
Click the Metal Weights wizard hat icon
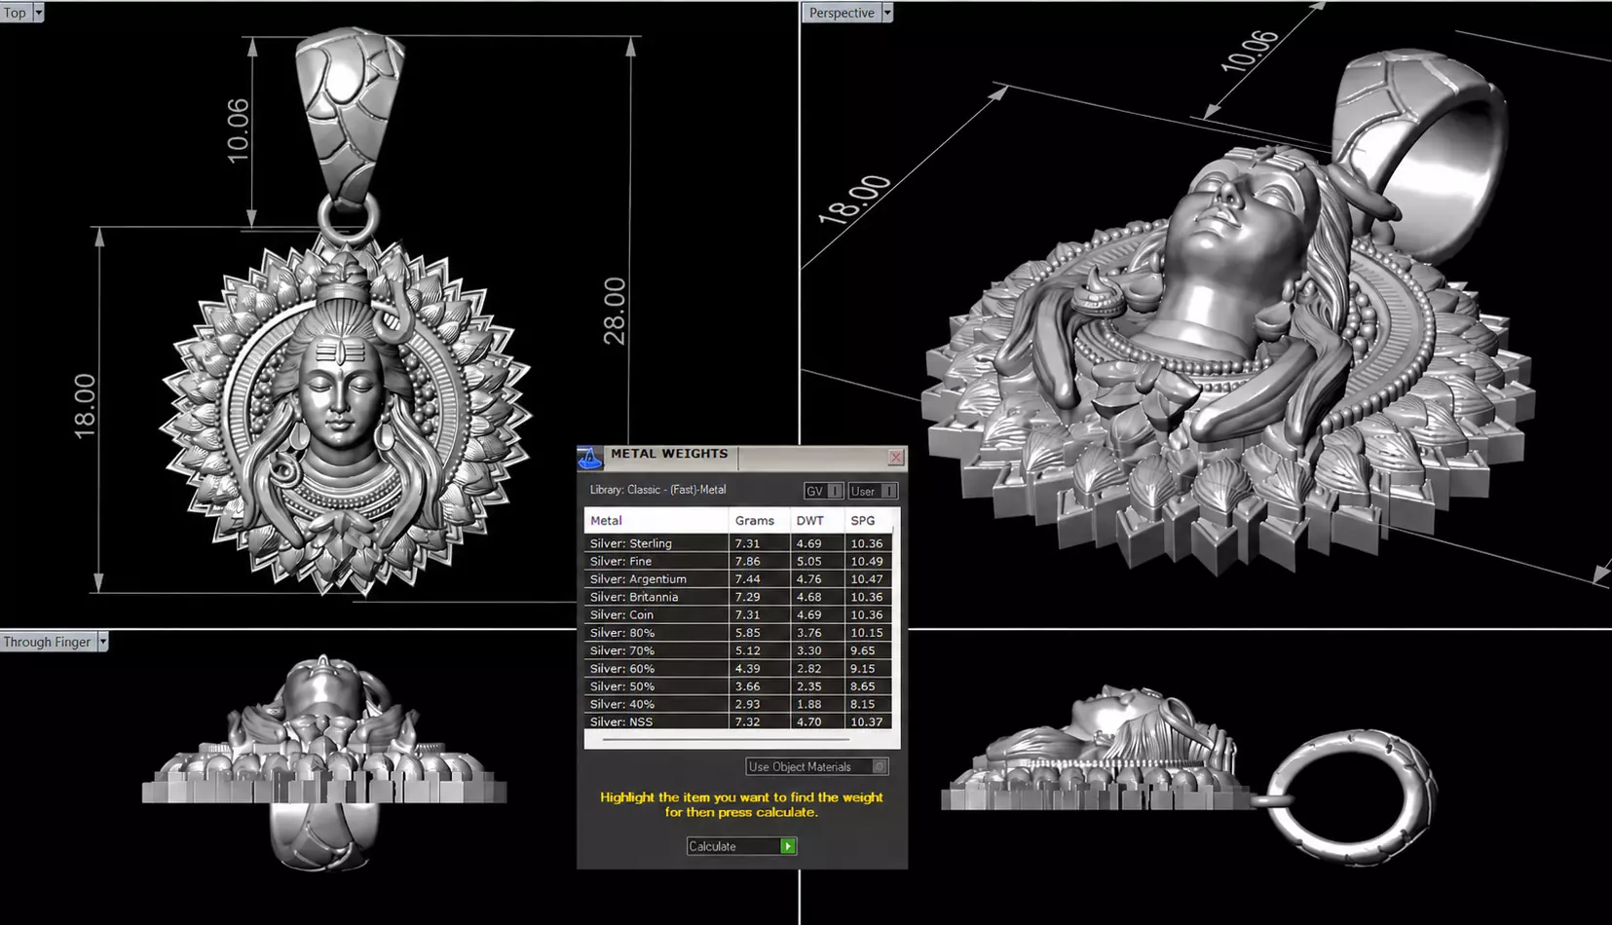click(590, 457)
